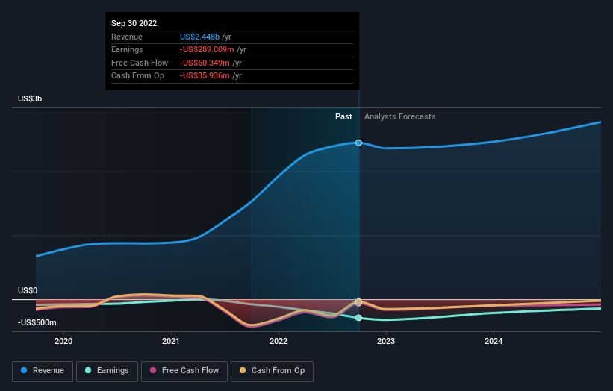Click the Cash From Op label in tooltip

point(137,76)
